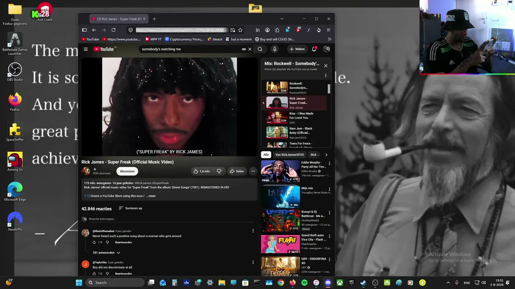Open YouTube notifications bell
Viewport: 515px width, 289px height.
point(314,49)
